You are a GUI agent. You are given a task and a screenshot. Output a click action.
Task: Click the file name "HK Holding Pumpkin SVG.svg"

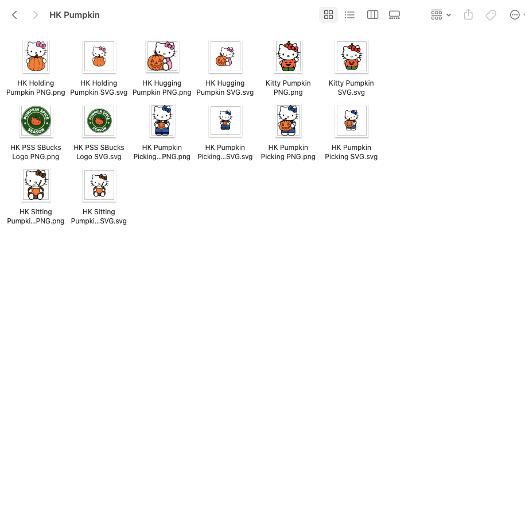pos(99,88)
